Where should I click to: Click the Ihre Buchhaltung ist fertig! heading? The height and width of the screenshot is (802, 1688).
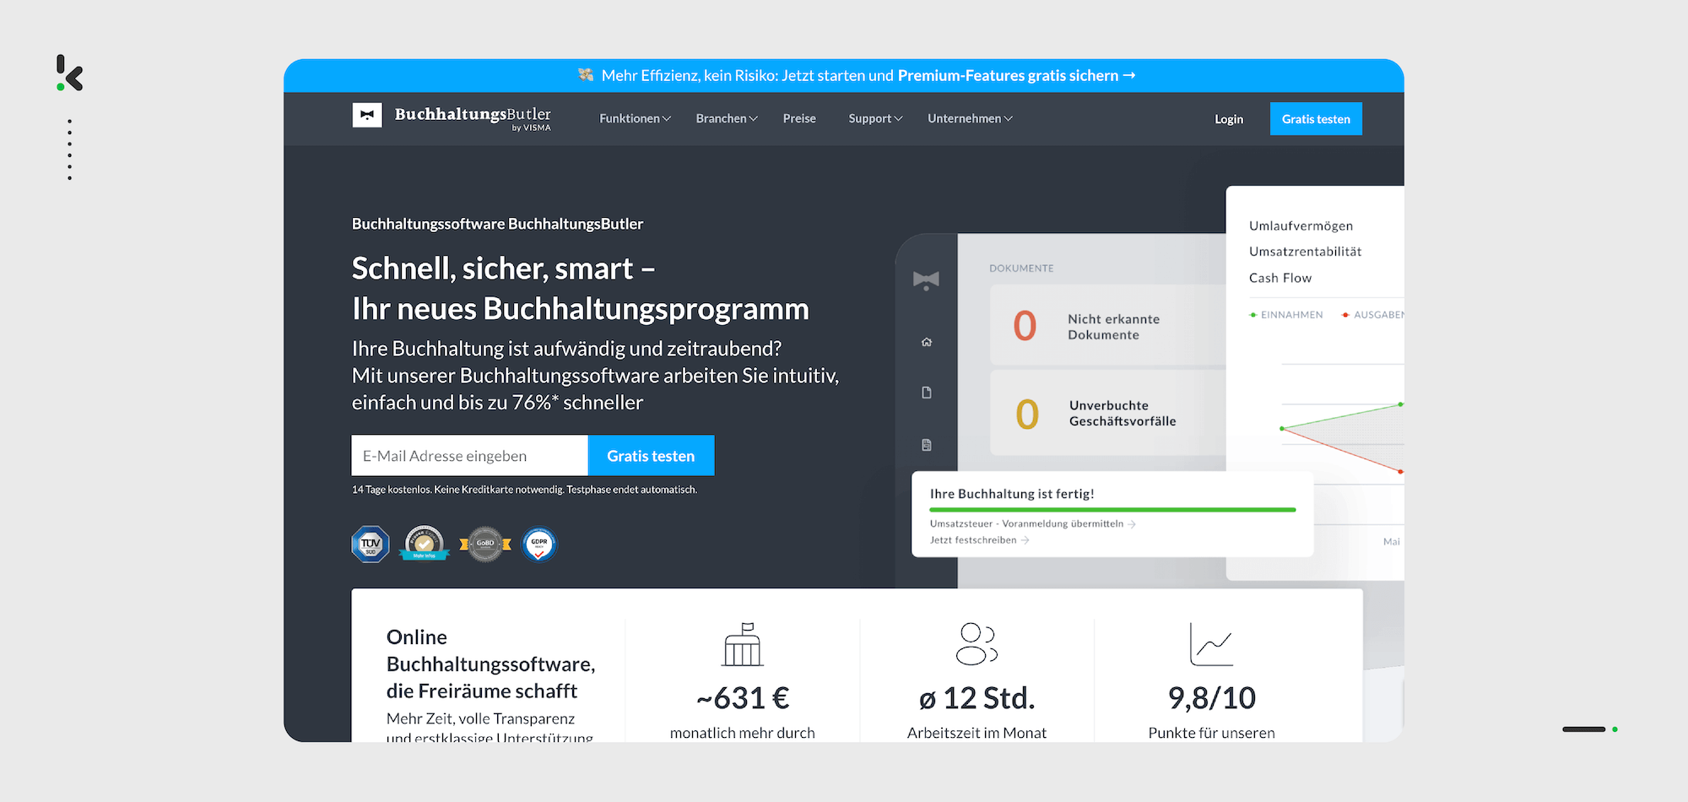[1012, 494]
